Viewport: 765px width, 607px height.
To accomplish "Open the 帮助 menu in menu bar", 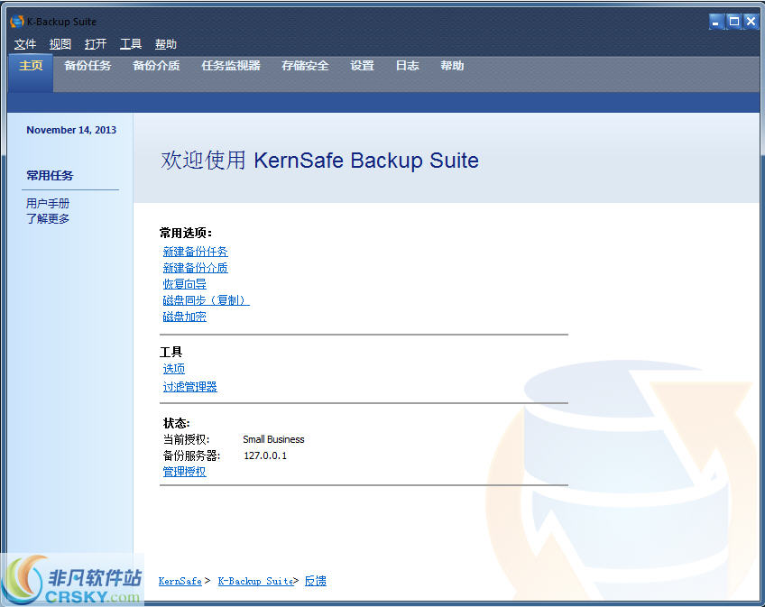I will coord(166,44).
